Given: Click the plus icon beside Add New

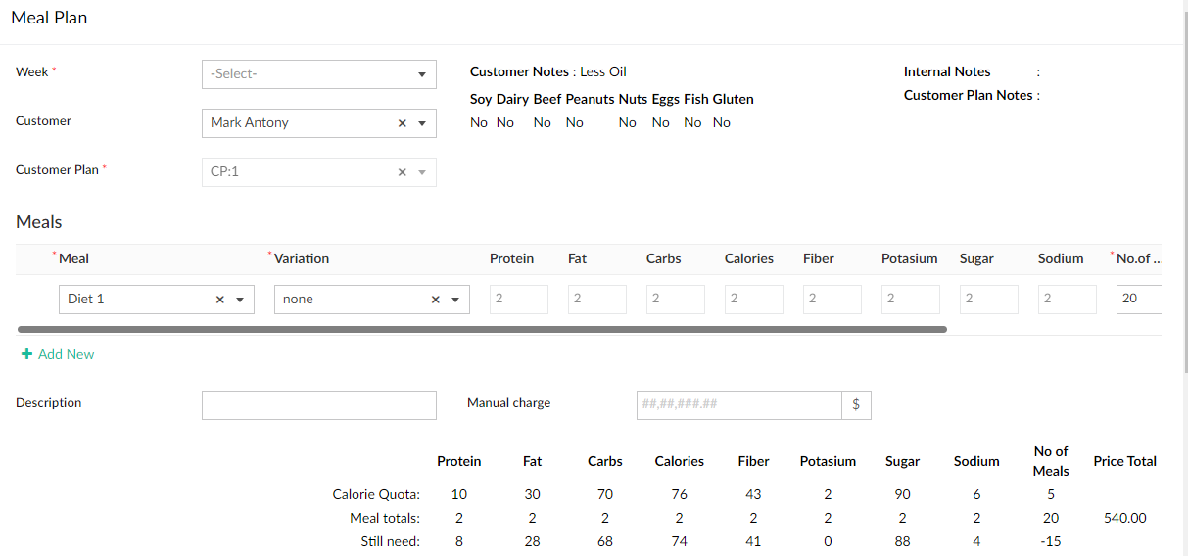Looking at the screenshot, I should coord(26,354).
